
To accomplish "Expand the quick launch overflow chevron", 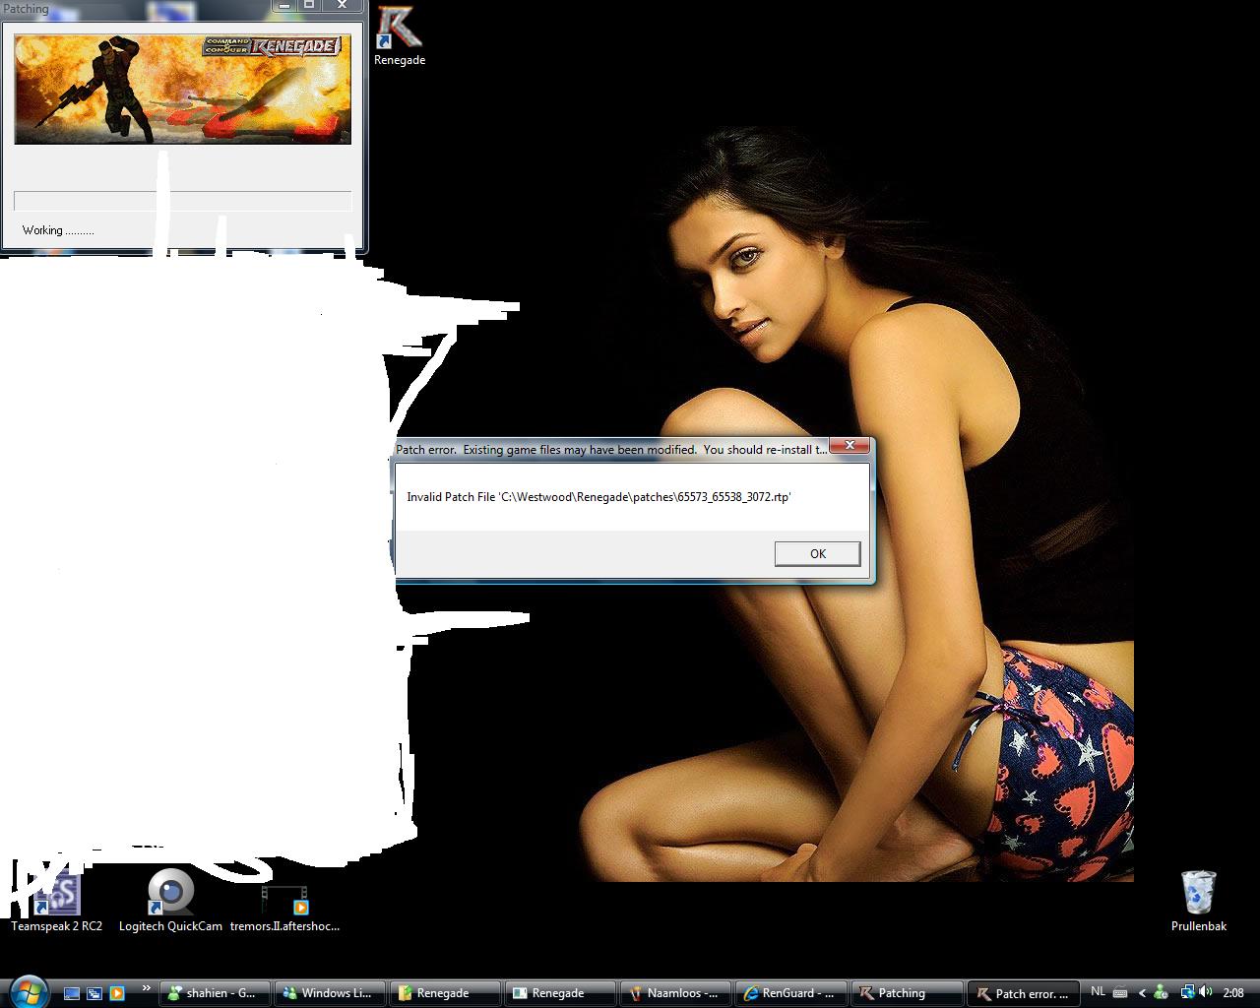I will tap(147, 988).
